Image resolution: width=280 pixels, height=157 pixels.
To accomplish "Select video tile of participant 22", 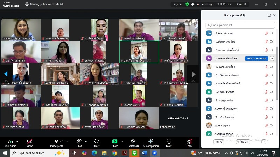I will point(139,96).
